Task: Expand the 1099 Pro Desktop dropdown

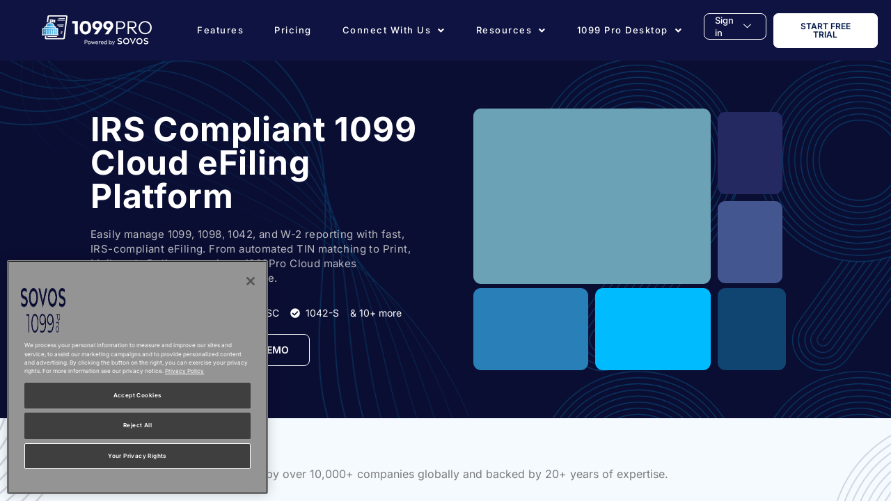Action: [629, 30]
